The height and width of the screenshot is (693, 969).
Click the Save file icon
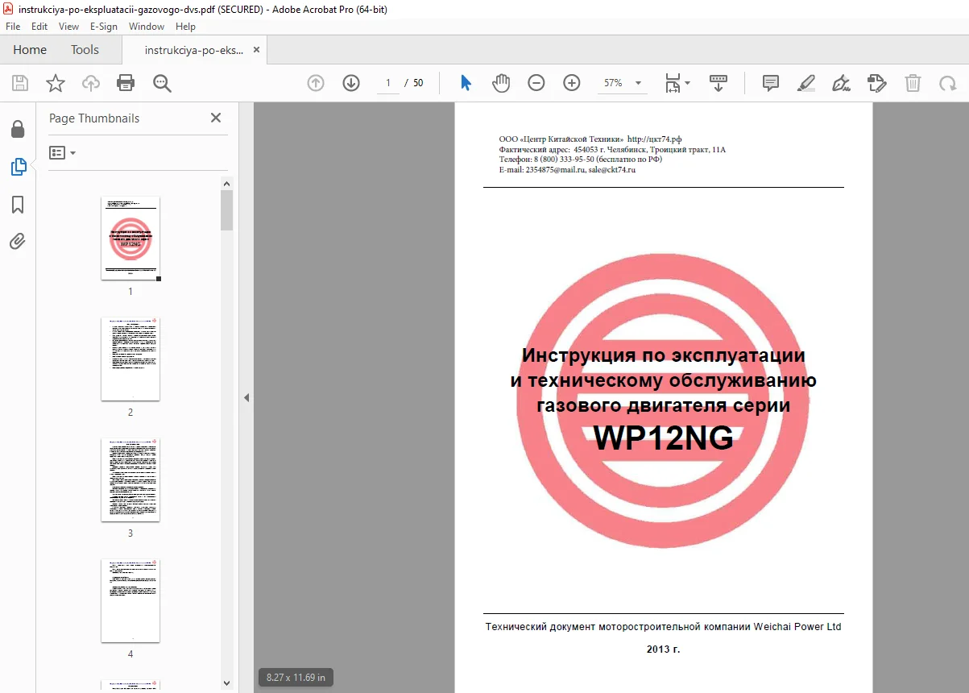click(20, 83)
